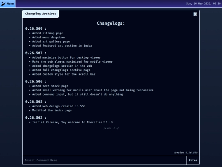Click 'Added maximize button for desktop viewer'
Viewport: 222px width, 167px height.
tap(66, 57)
